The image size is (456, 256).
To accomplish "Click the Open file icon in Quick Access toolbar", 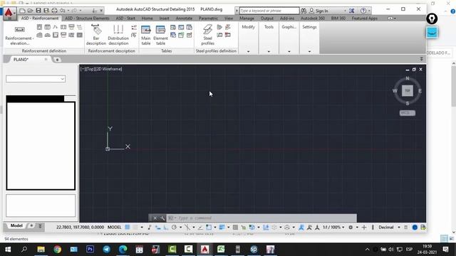I will 30,11.
